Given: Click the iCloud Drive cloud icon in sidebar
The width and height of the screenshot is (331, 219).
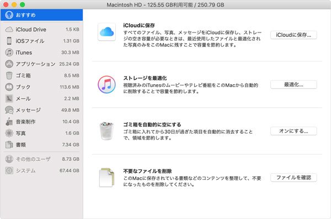Looking at the screenshot, I should click(x=9, y=30).
